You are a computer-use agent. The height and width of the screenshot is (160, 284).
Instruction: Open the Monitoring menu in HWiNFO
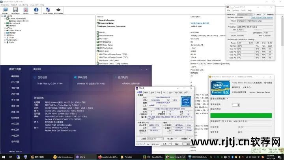pos(23,5)
